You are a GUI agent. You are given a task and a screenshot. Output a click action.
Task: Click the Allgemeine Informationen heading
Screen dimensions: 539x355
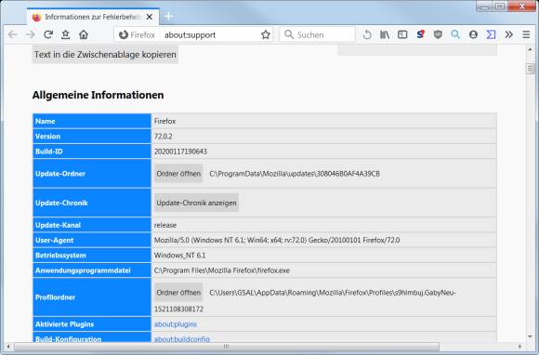coord(98,95)
